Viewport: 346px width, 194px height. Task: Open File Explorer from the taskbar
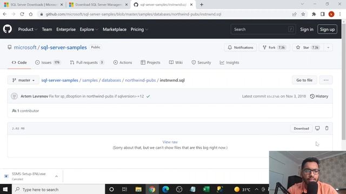point(138,189)
